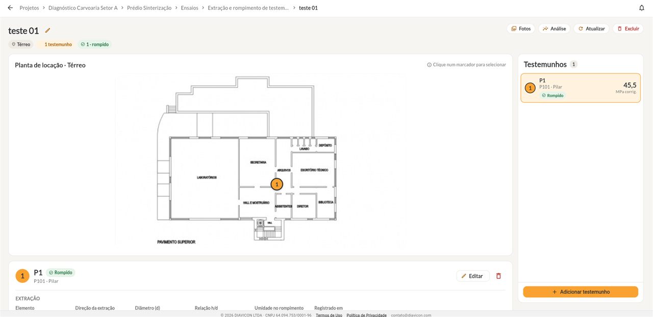The width and height of the screenshot is (653, 317).
Task: Add a new testemunho
Action: coord(581,292)
